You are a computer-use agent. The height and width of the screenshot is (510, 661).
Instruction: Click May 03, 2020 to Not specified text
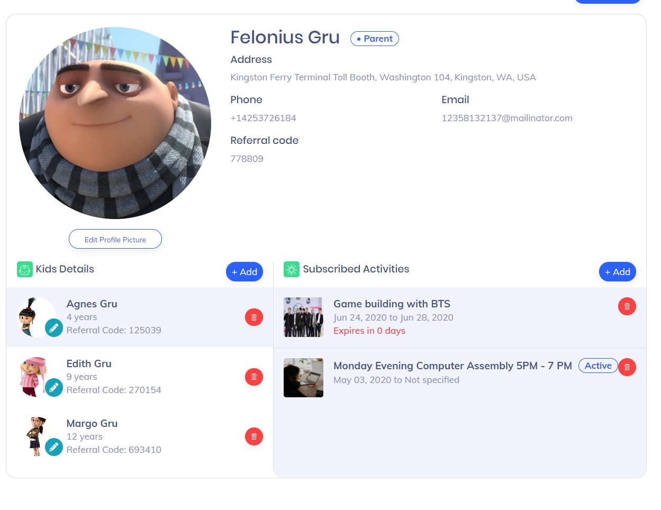coord(396,380)
